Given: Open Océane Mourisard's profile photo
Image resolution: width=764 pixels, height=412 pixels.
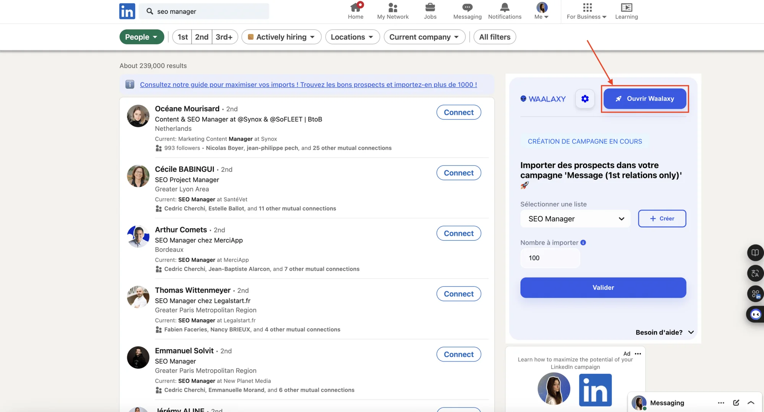Looking at the screenshot, I should pos(138,116).
